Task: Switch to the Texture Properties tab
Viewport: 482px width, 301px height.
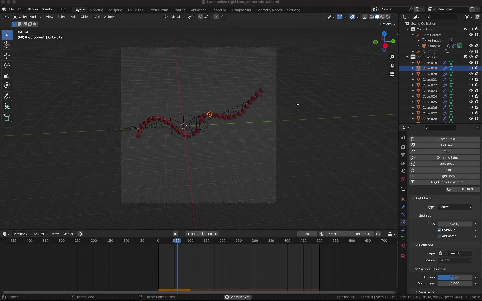Action: click(403, 256)
